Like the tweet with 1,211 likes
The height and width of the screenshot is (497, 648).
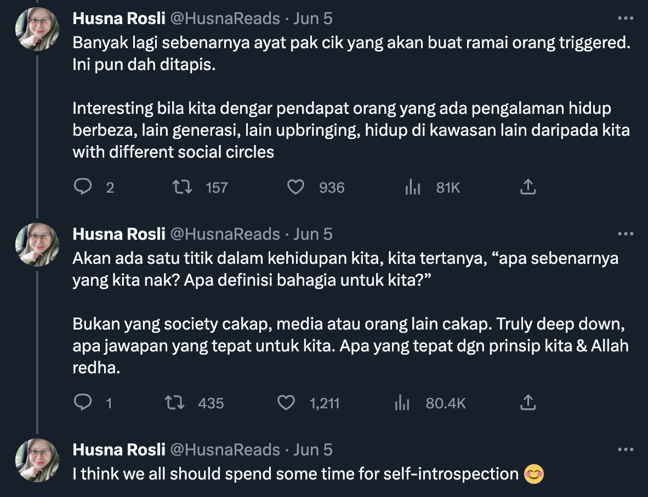286,403
